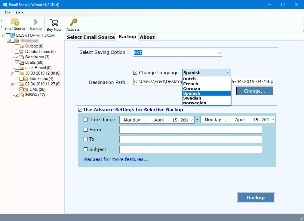Choose German from language list
This screenshot has width=304, height=221.
pos(207,89)
